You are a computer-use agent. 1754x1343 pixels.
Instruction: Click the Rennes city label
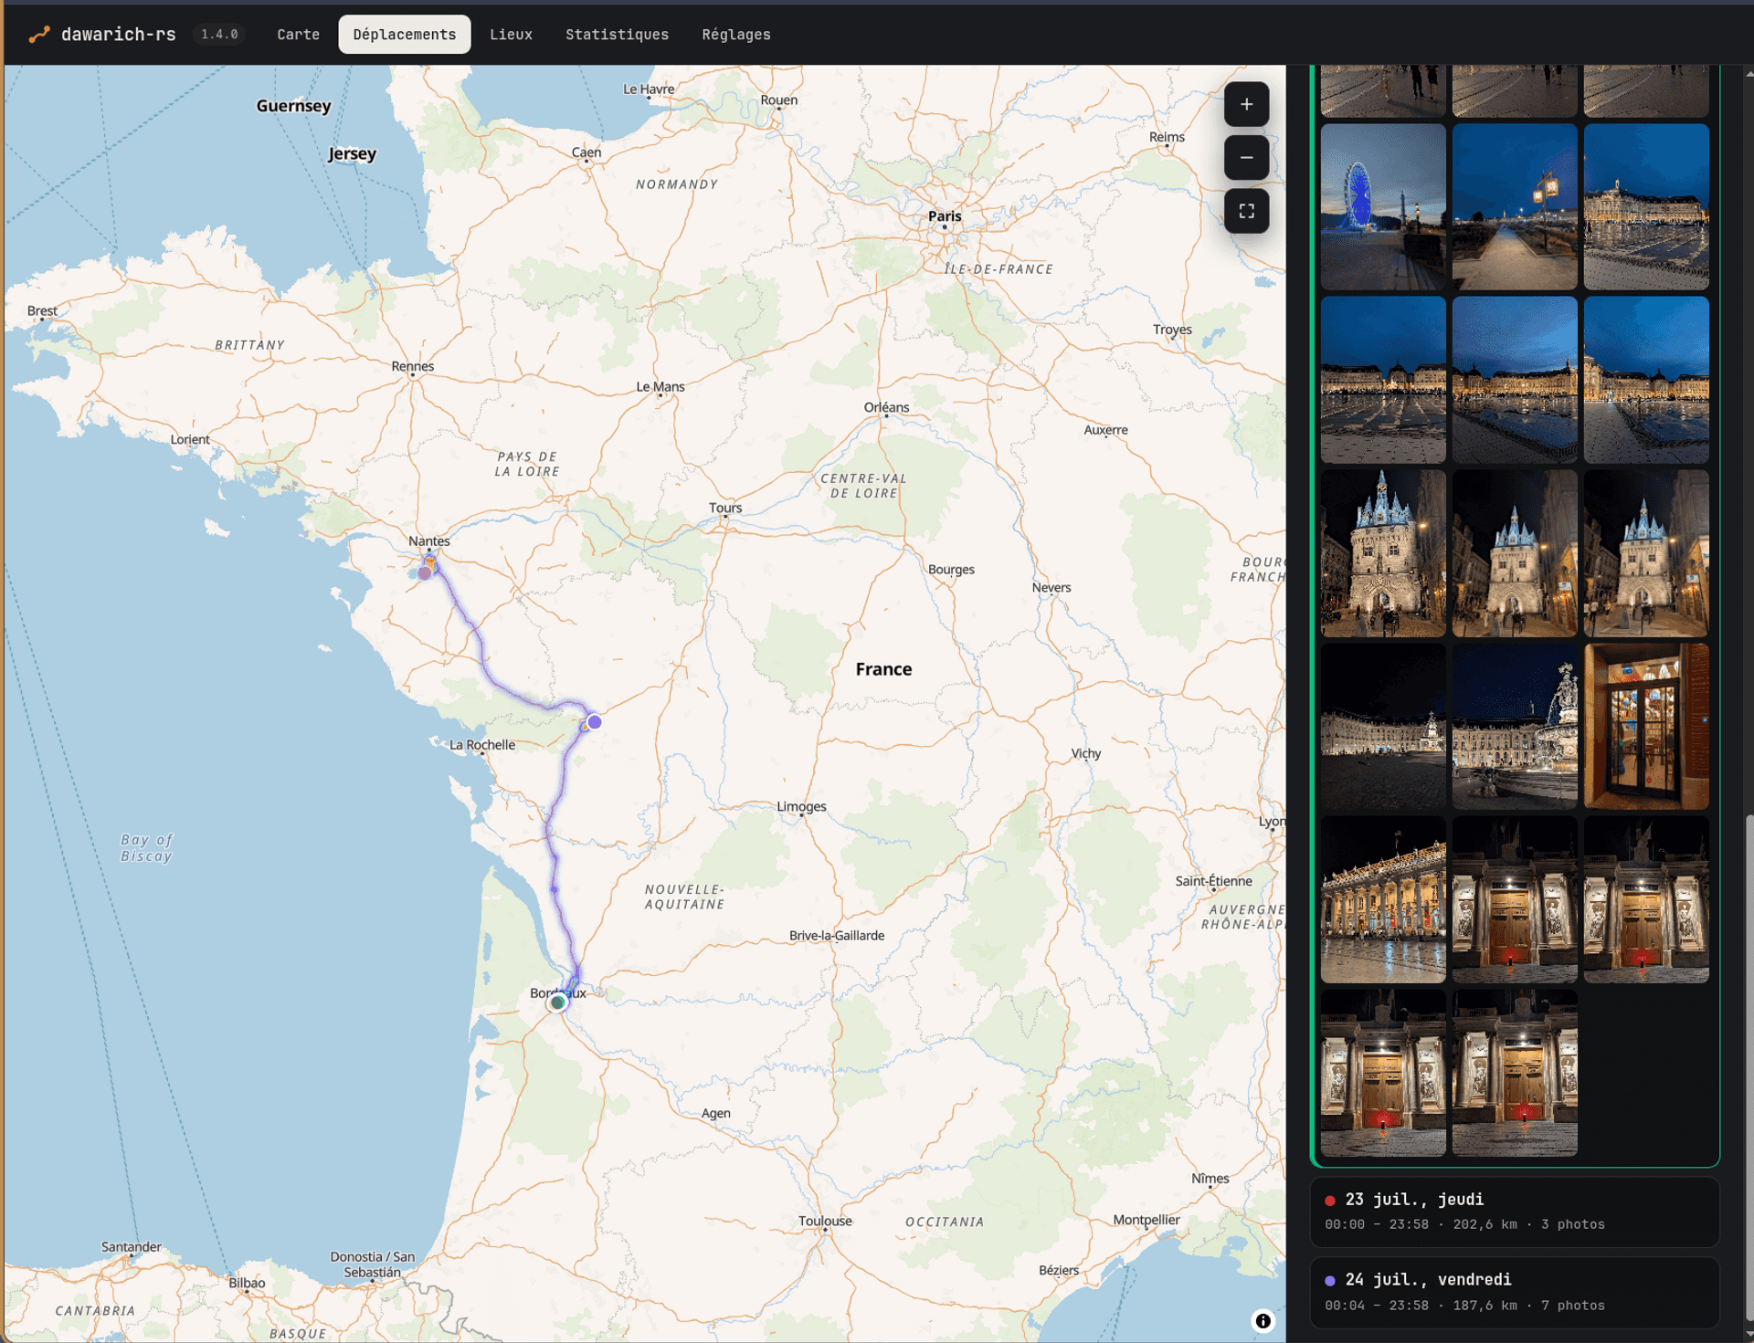click(x=413, y=367)
